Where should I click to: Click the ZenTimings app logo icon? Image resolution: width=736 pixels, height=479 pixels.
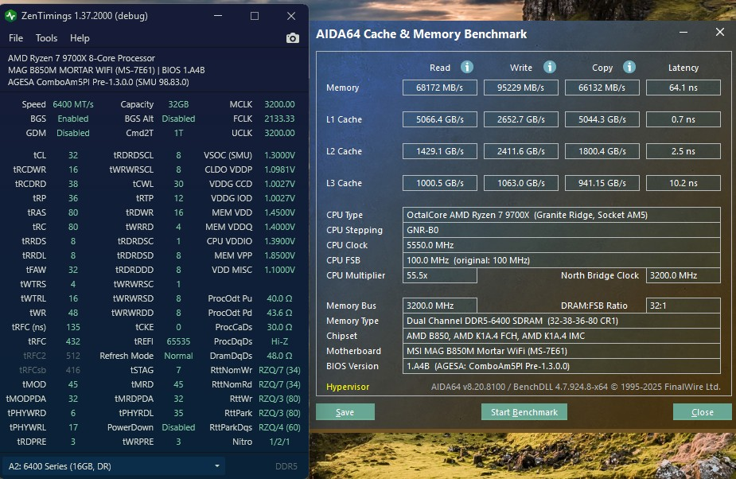coord(11,16)
